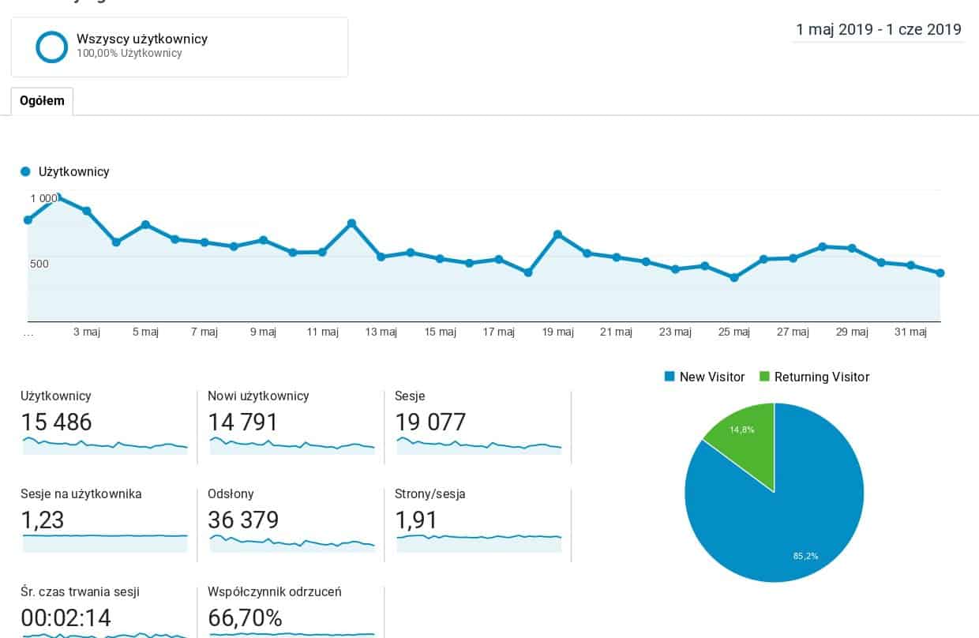Click the Strony/sesja metric sparkline
Viewport: 979px width, 638px height.
478,537
